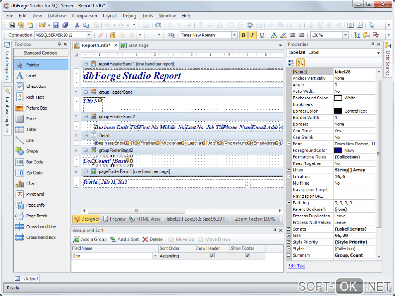
Task: Click the Underline formatting button
Action: point(262,35)
